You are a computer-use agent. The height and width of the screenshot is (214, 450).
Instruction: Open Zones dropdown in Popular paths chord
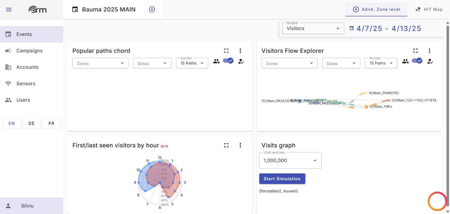click(x=100, y=63)
